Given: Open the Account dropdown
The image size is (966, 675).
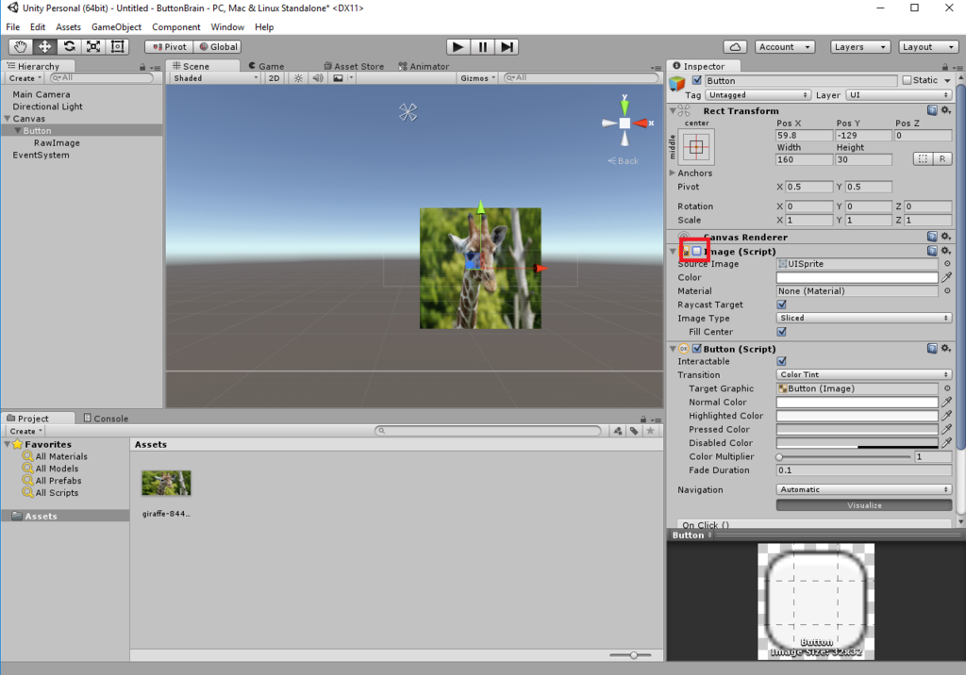Looking at the screenshot, I should 785,47.
